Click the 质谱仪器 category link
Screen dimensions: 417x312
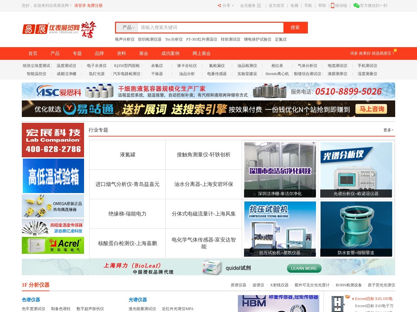(238, 285)
